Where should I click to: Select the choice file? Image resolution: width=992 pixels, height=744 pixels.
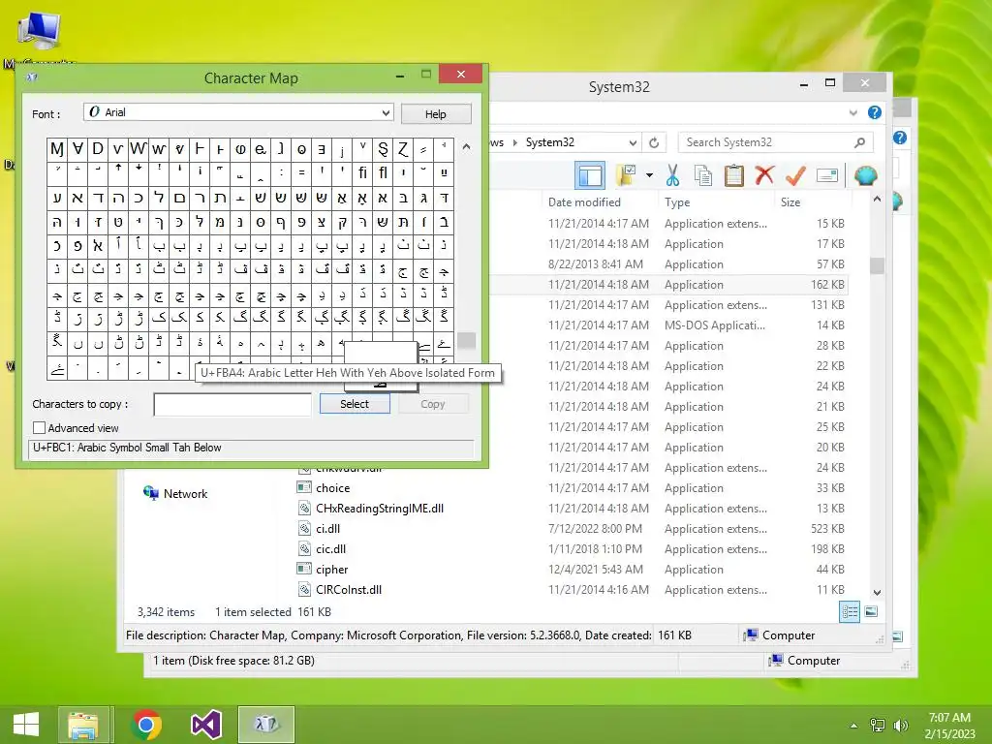333,488
